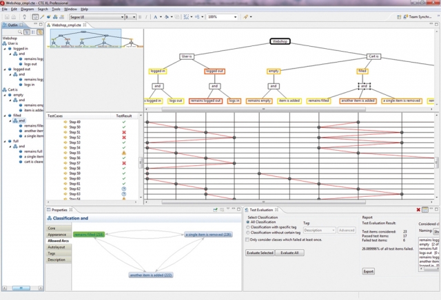The width and height of the screenshot is (441, 300).
Task: Click the light bulb icon in toolbar
Action: pos(25,17)
